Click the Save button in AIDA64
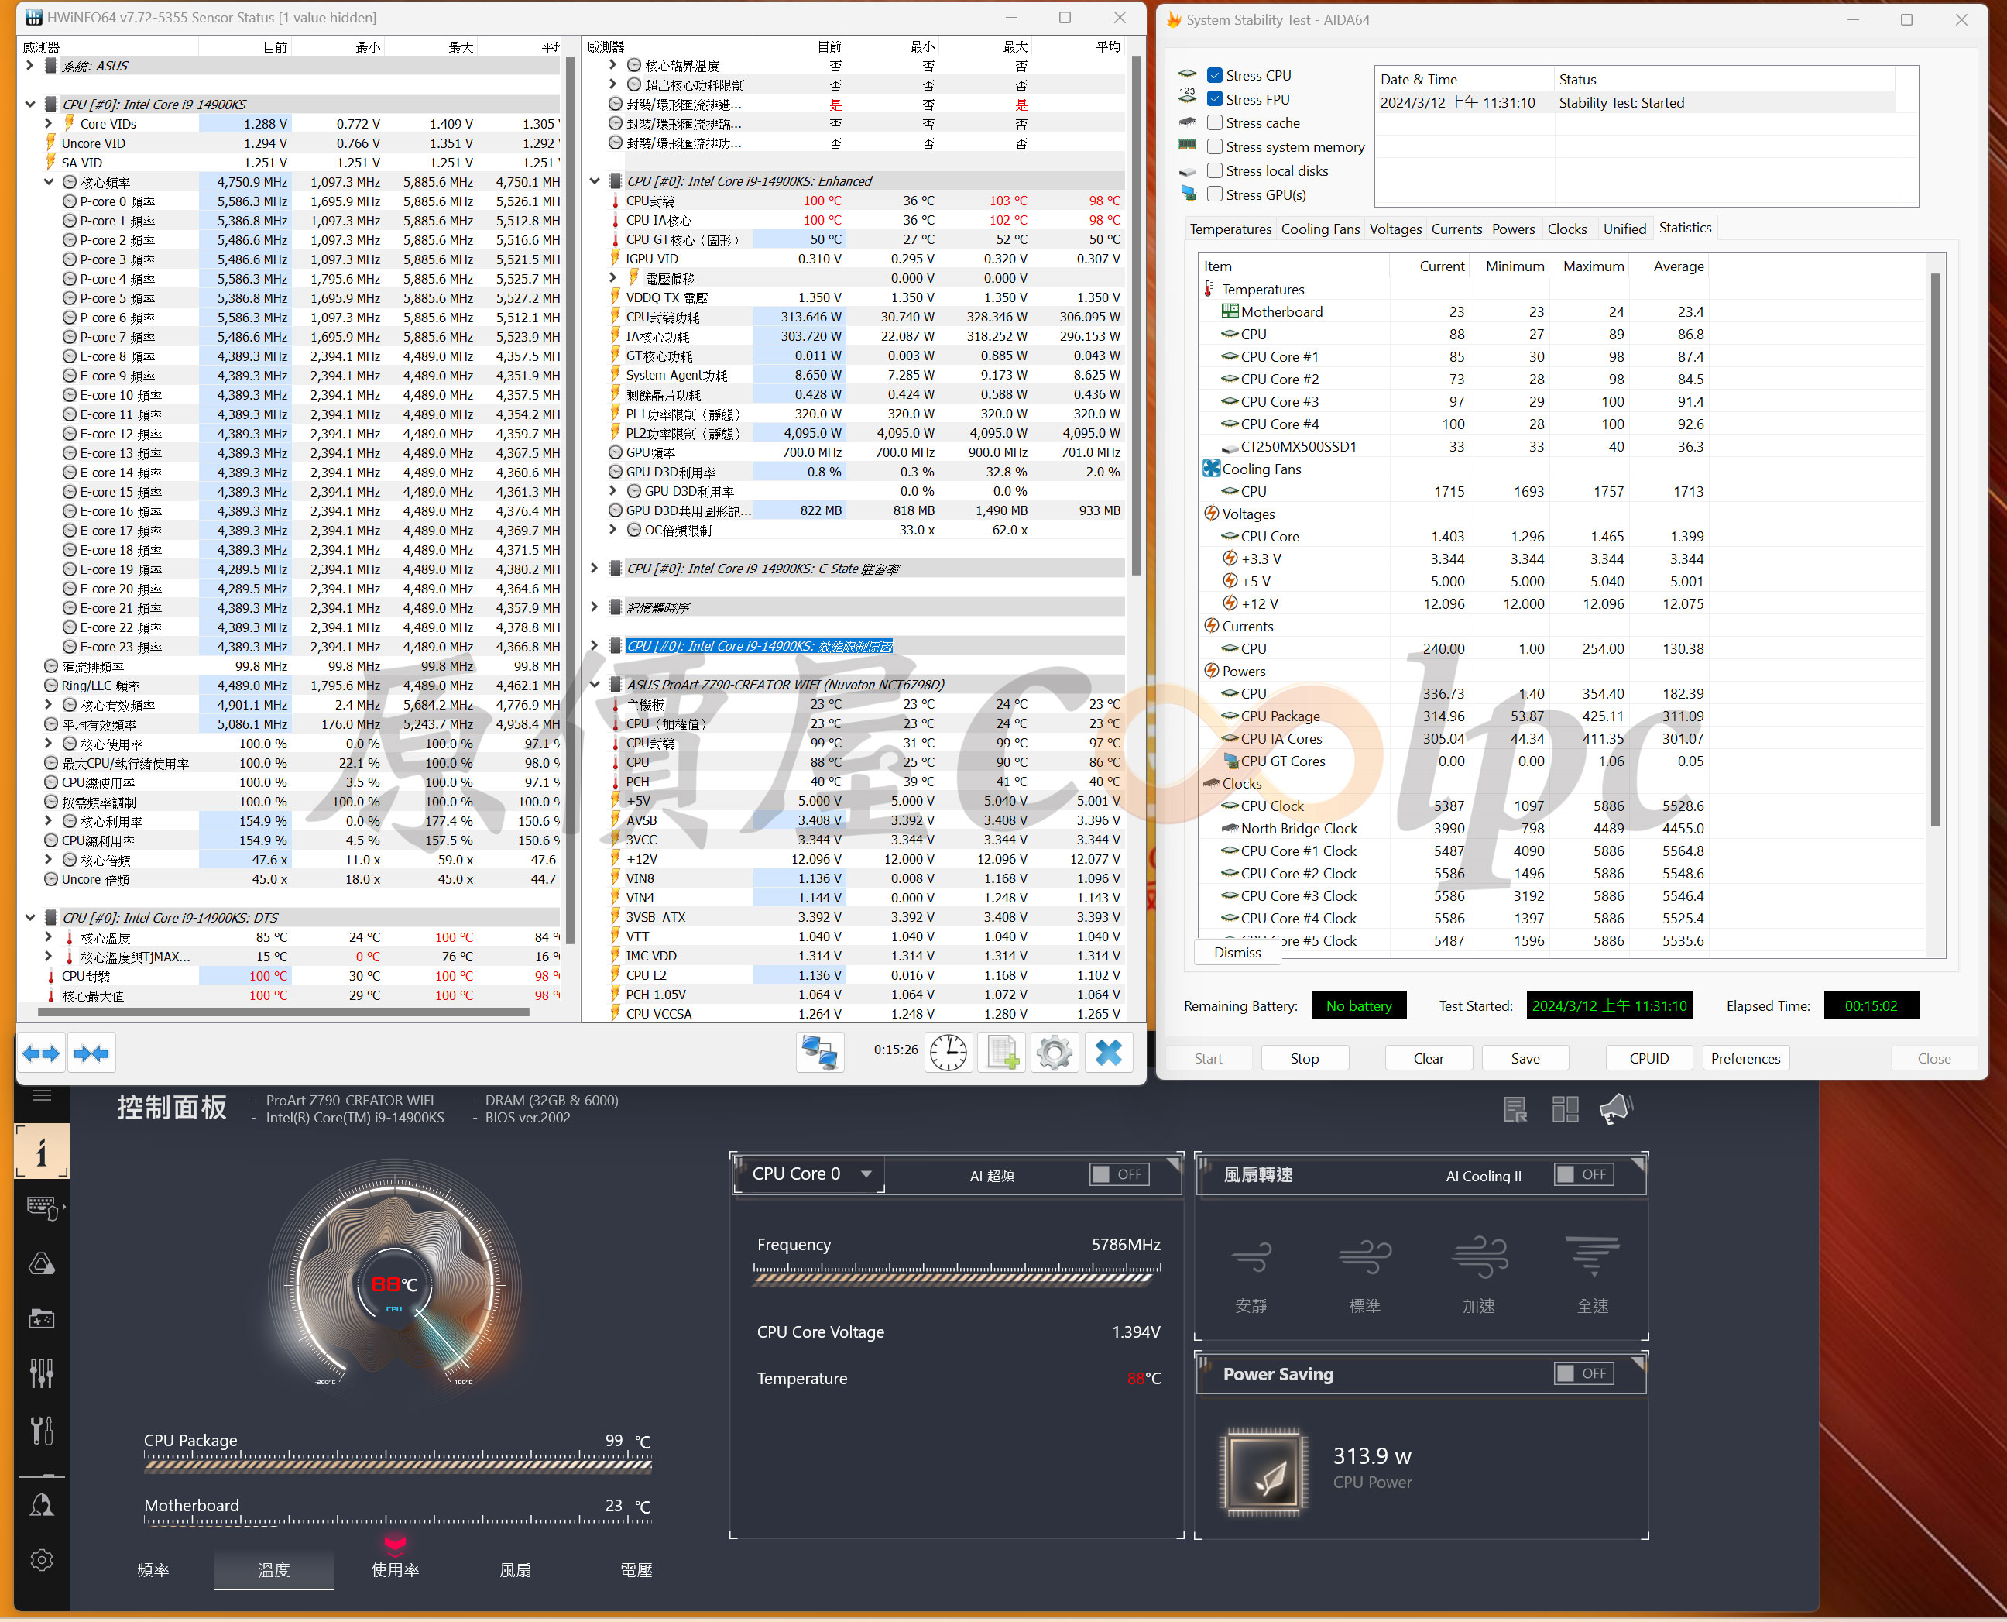This screenshot has width=2007, height=1622. click(x=1525, y=1059)
